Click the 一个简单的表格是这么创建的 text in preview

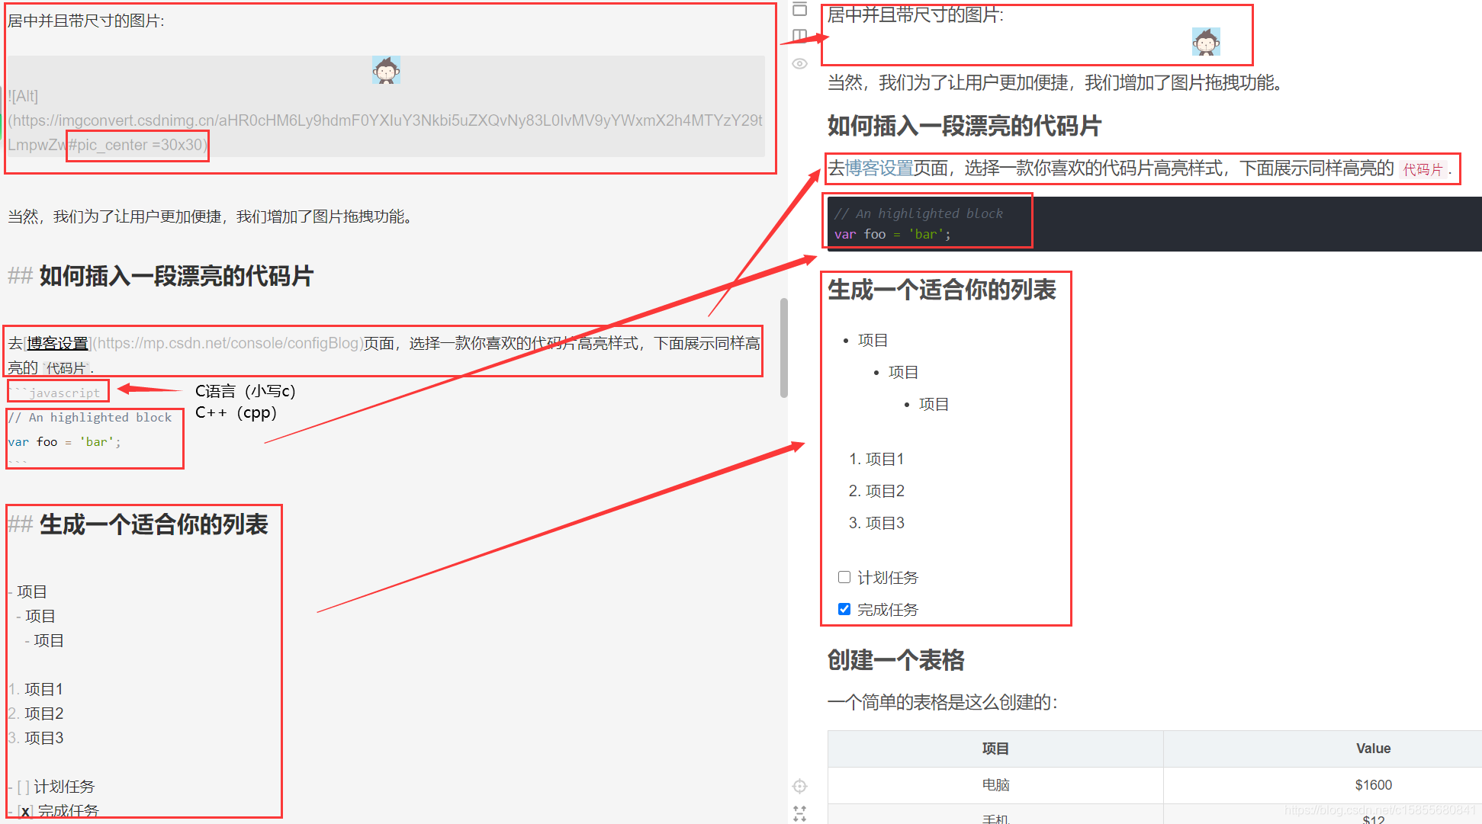point(943,702)
